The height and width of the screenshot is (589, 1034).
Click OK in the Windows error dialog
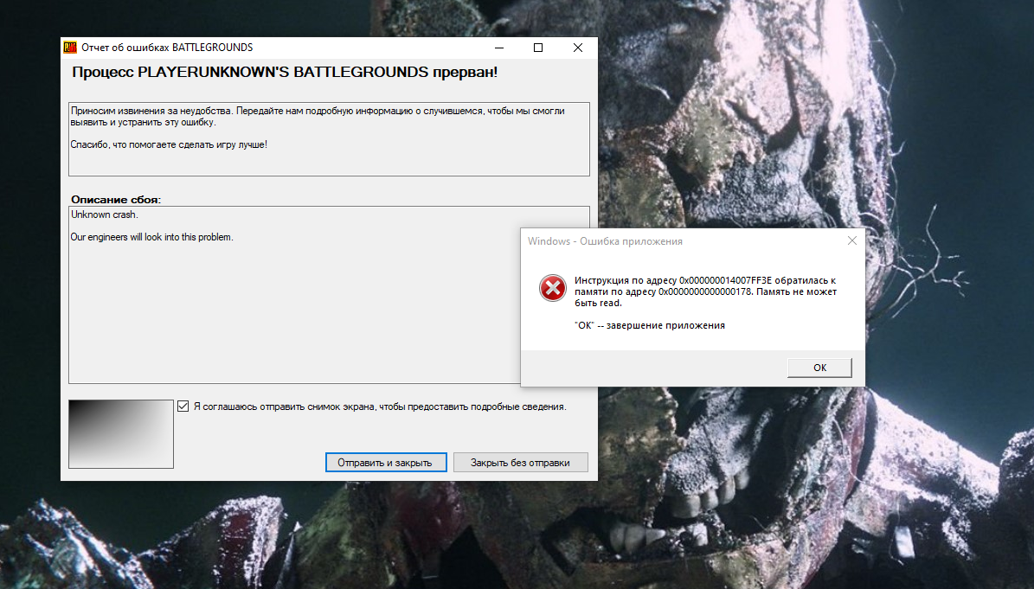819,368
